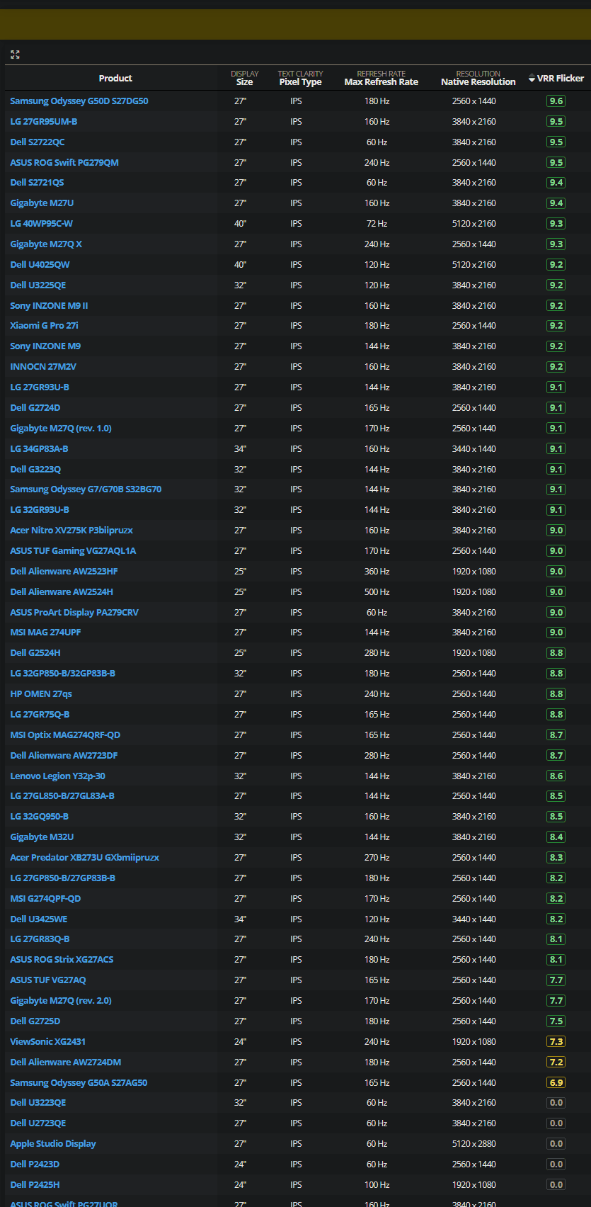Image resolution: width=591 pixels, height=1207 pixels.
Task: Open the LG 32GP850-B/32GP83B-B link
Action: pos(62,674)
